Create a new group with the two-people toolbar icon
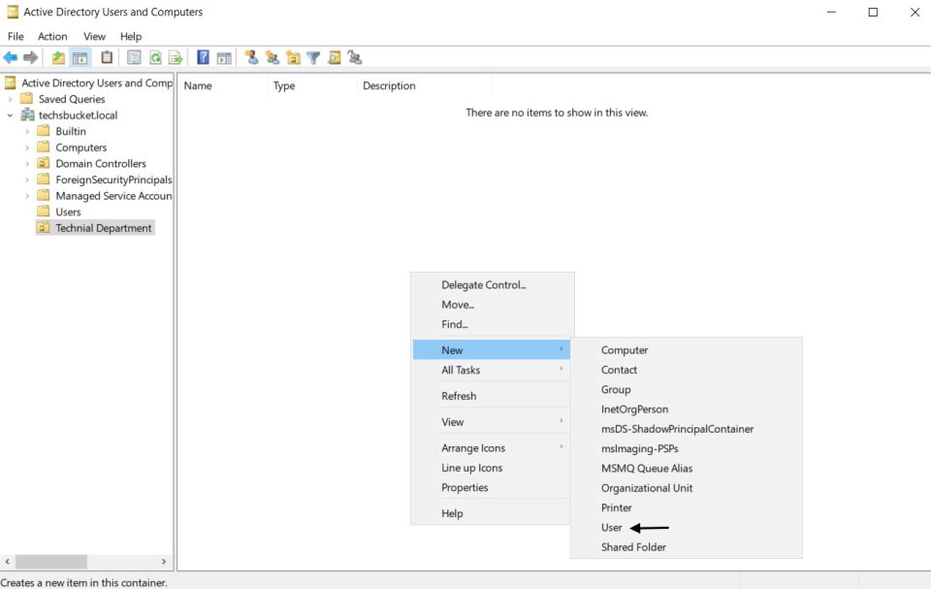The width and height of the screenshot is (931, 589). 273,57
